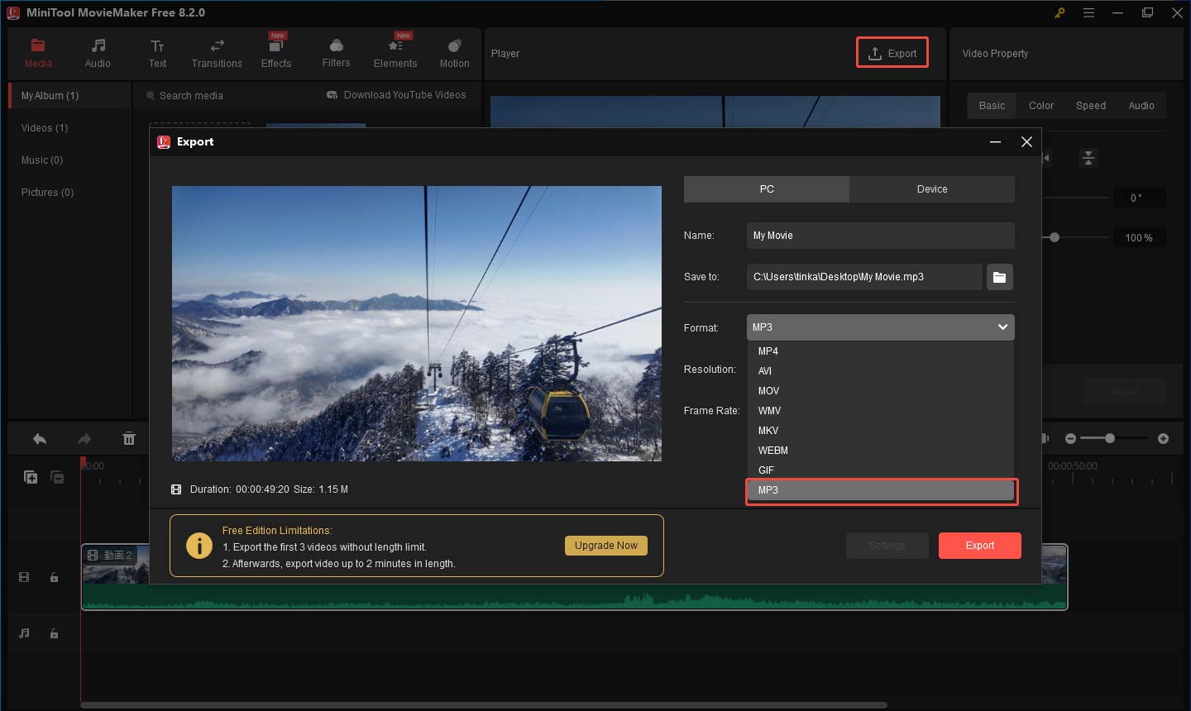Open Download YouTube Videos link

coord(397,95)
